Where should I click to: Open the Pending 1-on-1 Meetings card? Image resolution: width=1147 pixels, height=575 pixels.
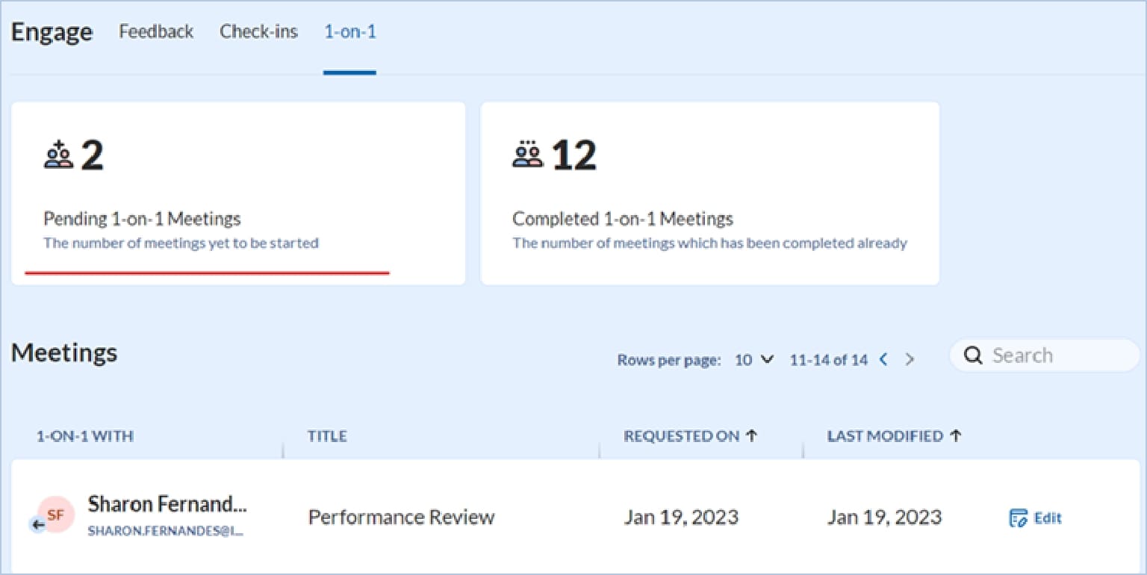(237, 193)
